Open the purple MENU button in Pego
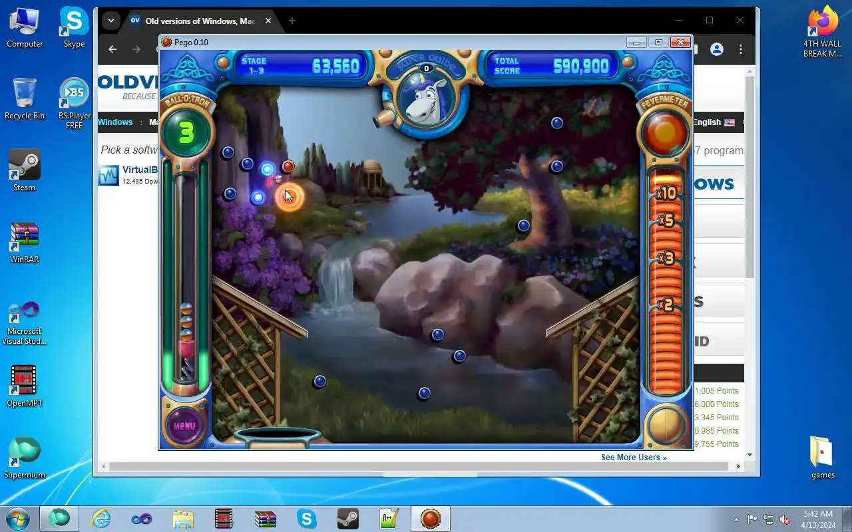Image resolution: width=852 pixels, height=532 pixels. [x=184, y=426]
